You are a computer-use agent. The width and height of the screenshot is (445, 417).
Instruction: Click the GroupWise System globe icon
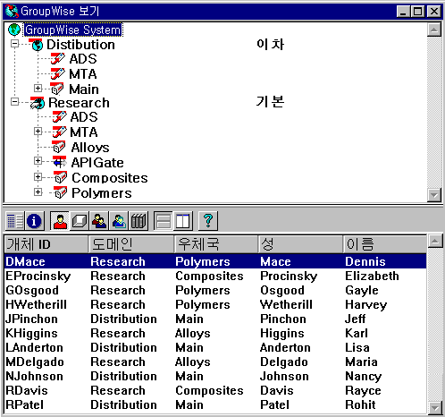coord(14,30)
